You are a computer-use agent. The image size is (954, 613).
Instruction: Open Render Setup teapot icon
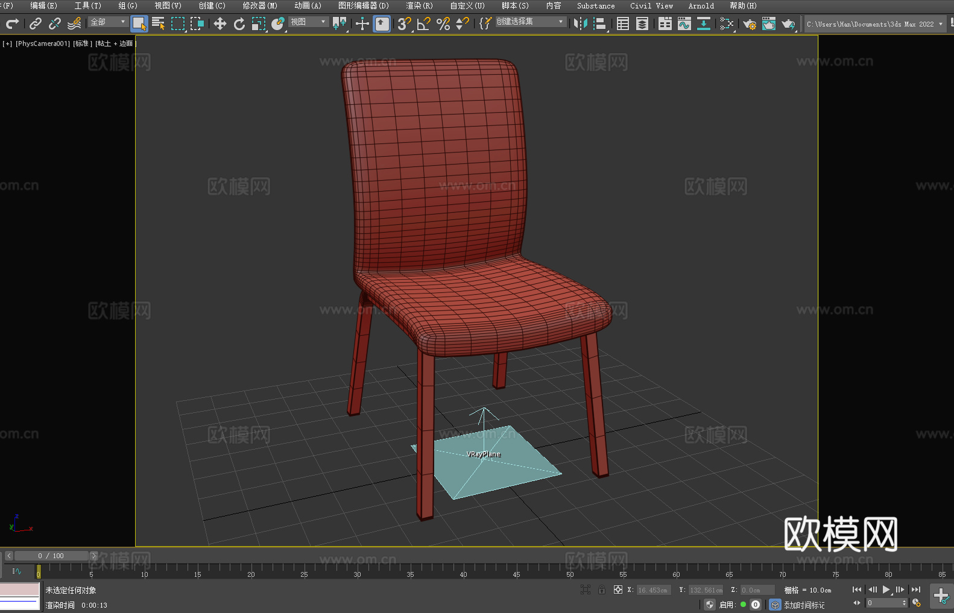click(750, 24)
